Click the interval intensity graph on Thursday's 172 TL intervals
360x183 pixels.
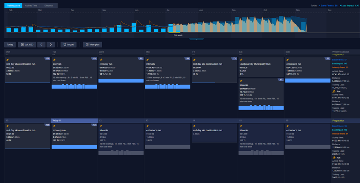[x=168, y=86]
